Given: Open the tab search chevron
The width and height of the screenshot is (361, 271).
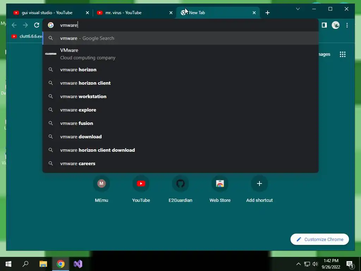Looking at the screenshot, I should pos(298,9).
